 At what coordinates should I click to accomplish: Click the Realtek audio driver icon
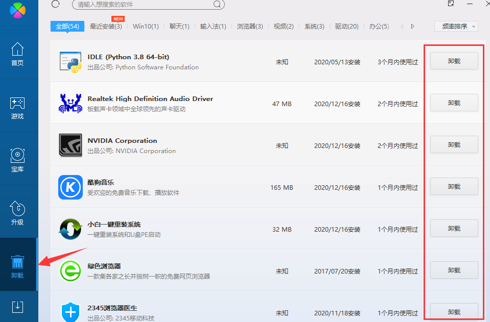(x=71, y=103)
